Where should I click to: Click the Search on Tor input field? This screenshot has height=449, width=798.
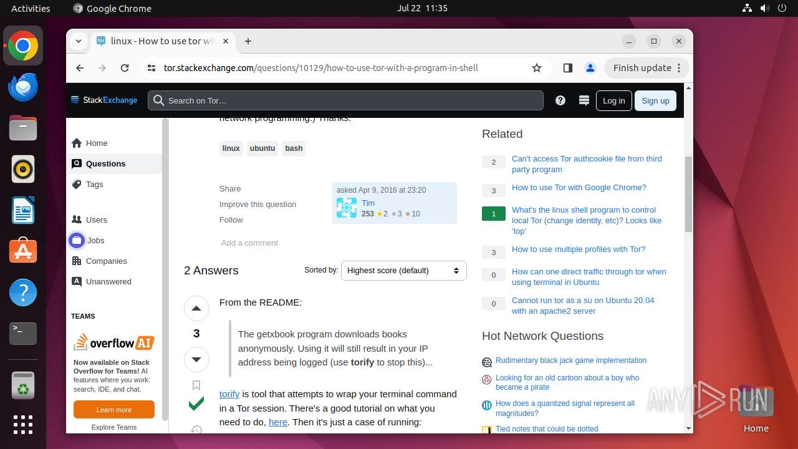[345, 100]
